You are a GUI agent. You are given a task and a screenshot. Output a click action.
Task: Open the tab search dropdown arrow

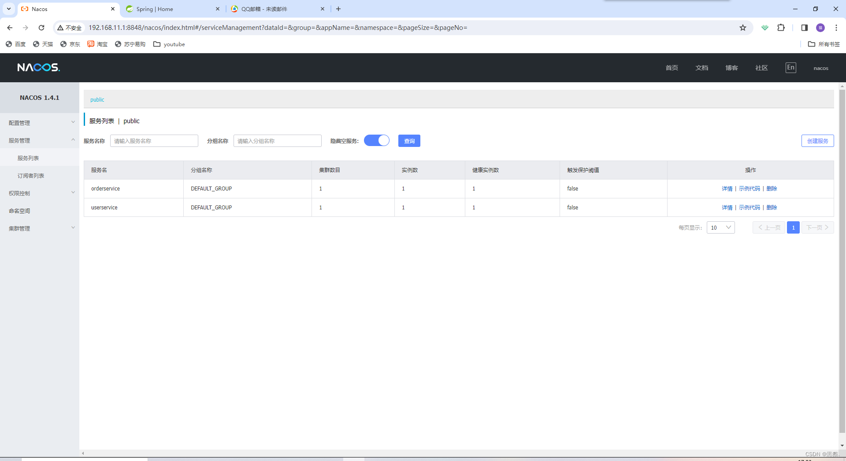click(9, 9)
